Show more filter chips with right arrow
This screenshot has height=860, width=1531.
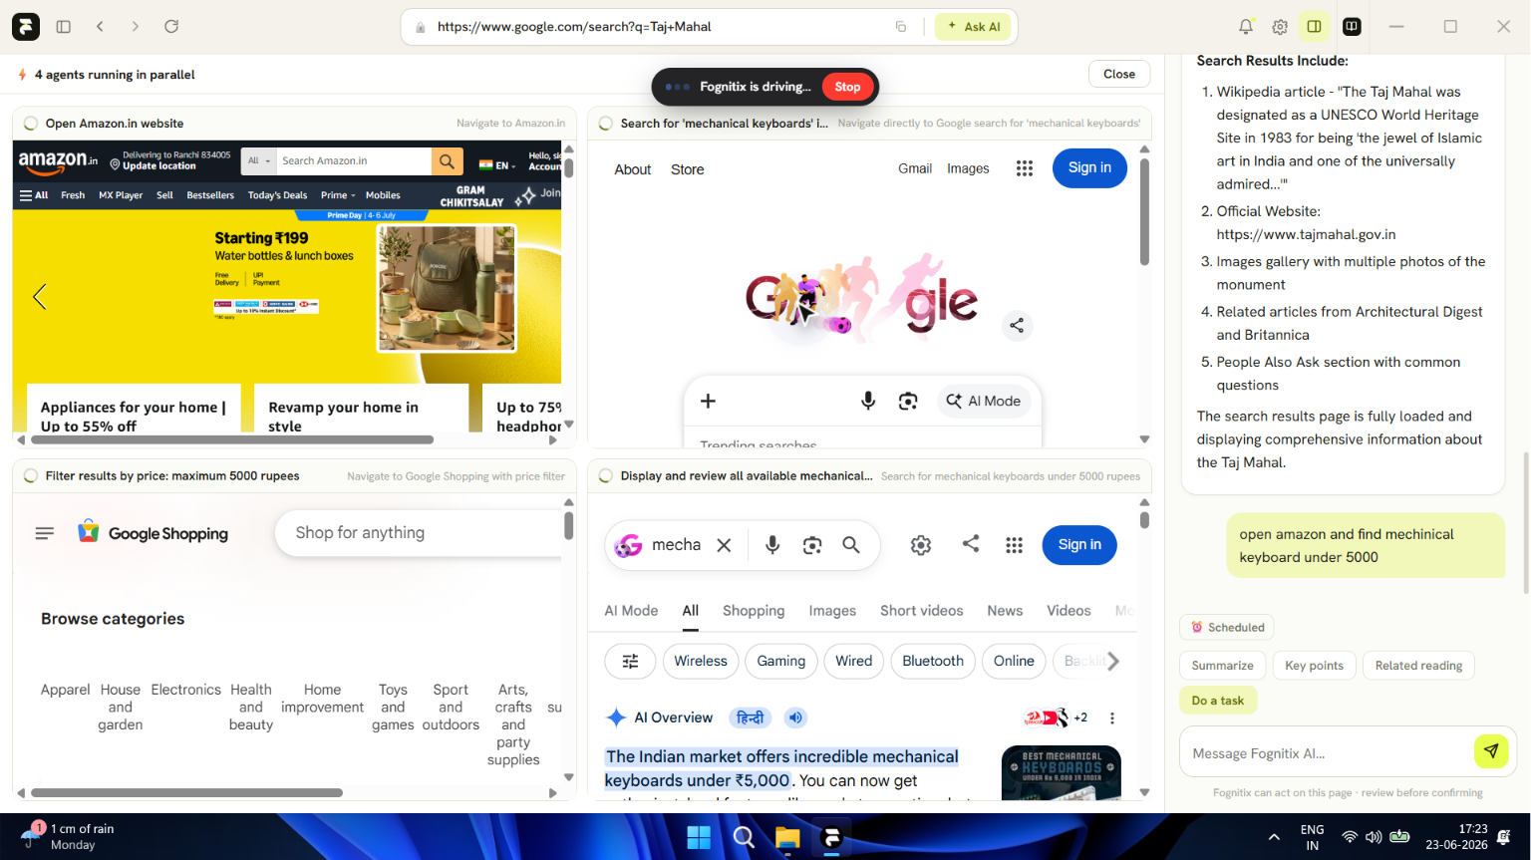click(1113, 661)
